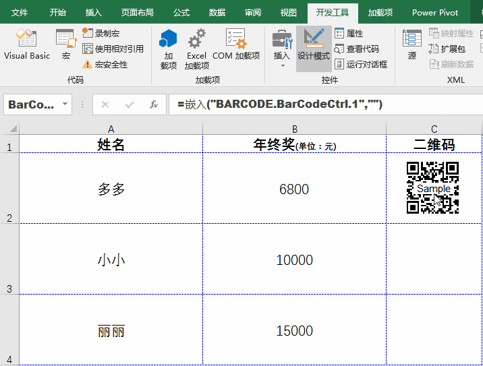Switch to the 公式 ribbon tab
Viewport: 483px width, 366px height.
point(181,12)
